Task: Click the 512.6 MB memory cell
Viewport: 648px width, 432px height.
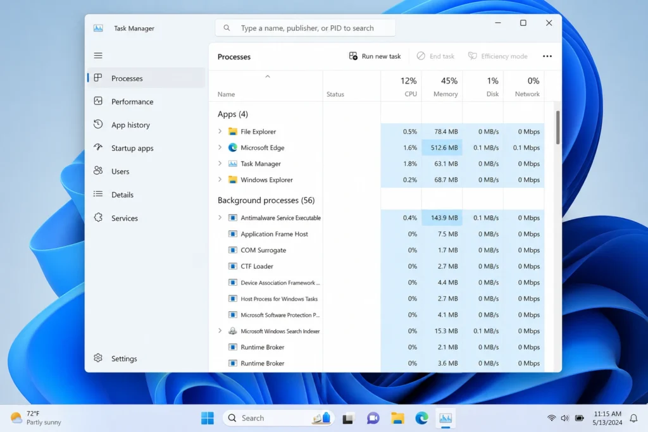Action: [x=442, y=147]
